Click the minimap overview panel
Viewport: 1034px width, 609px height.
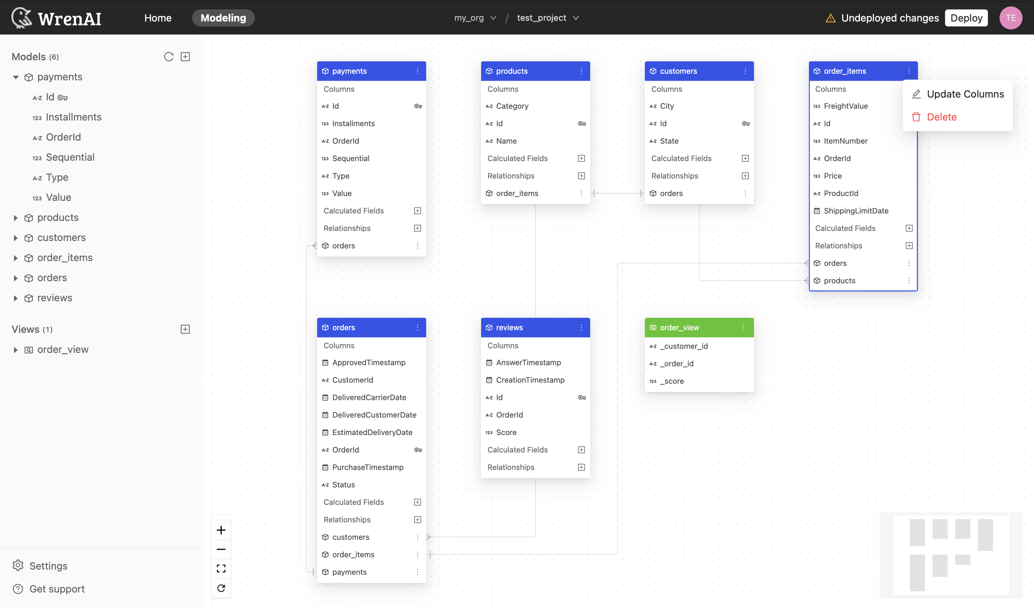[951, 555]
